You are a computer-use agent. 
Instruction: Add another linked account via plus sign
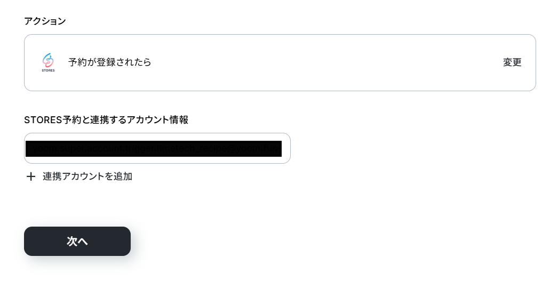tap(31, 176)
